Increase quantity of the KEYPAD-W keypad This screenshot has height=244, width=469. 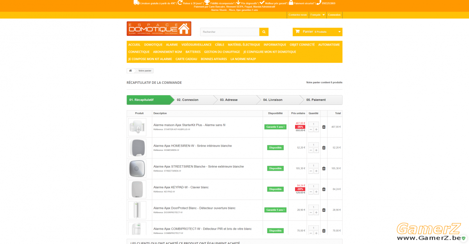pos(316,191)
